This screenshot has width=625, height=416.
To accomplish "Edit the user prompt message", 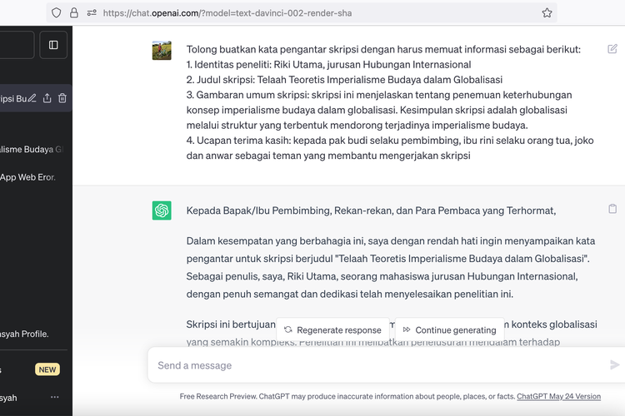I will [612, 49].
